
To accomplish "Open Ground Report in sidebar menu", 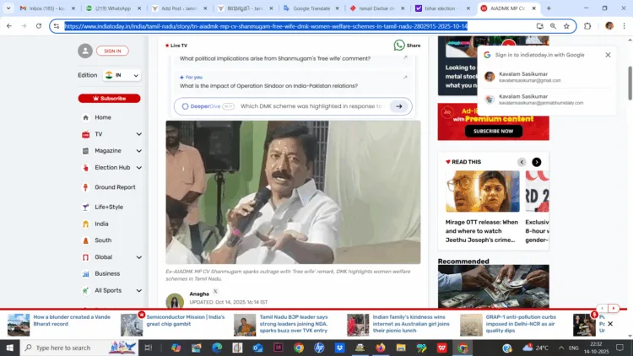I will click(115, 187).
